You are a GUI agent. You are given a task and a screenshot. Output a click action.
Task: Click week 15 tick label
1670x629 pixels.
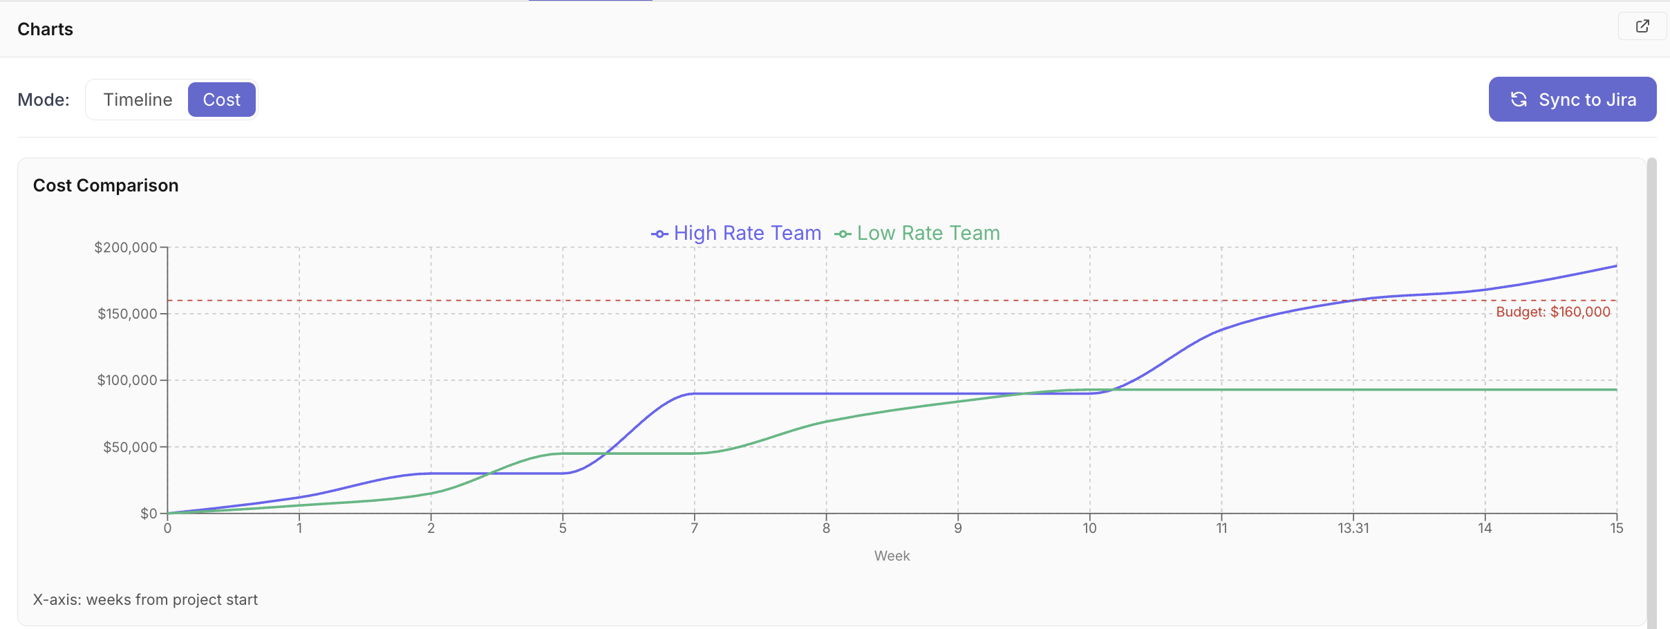(x=1616, y=529)
